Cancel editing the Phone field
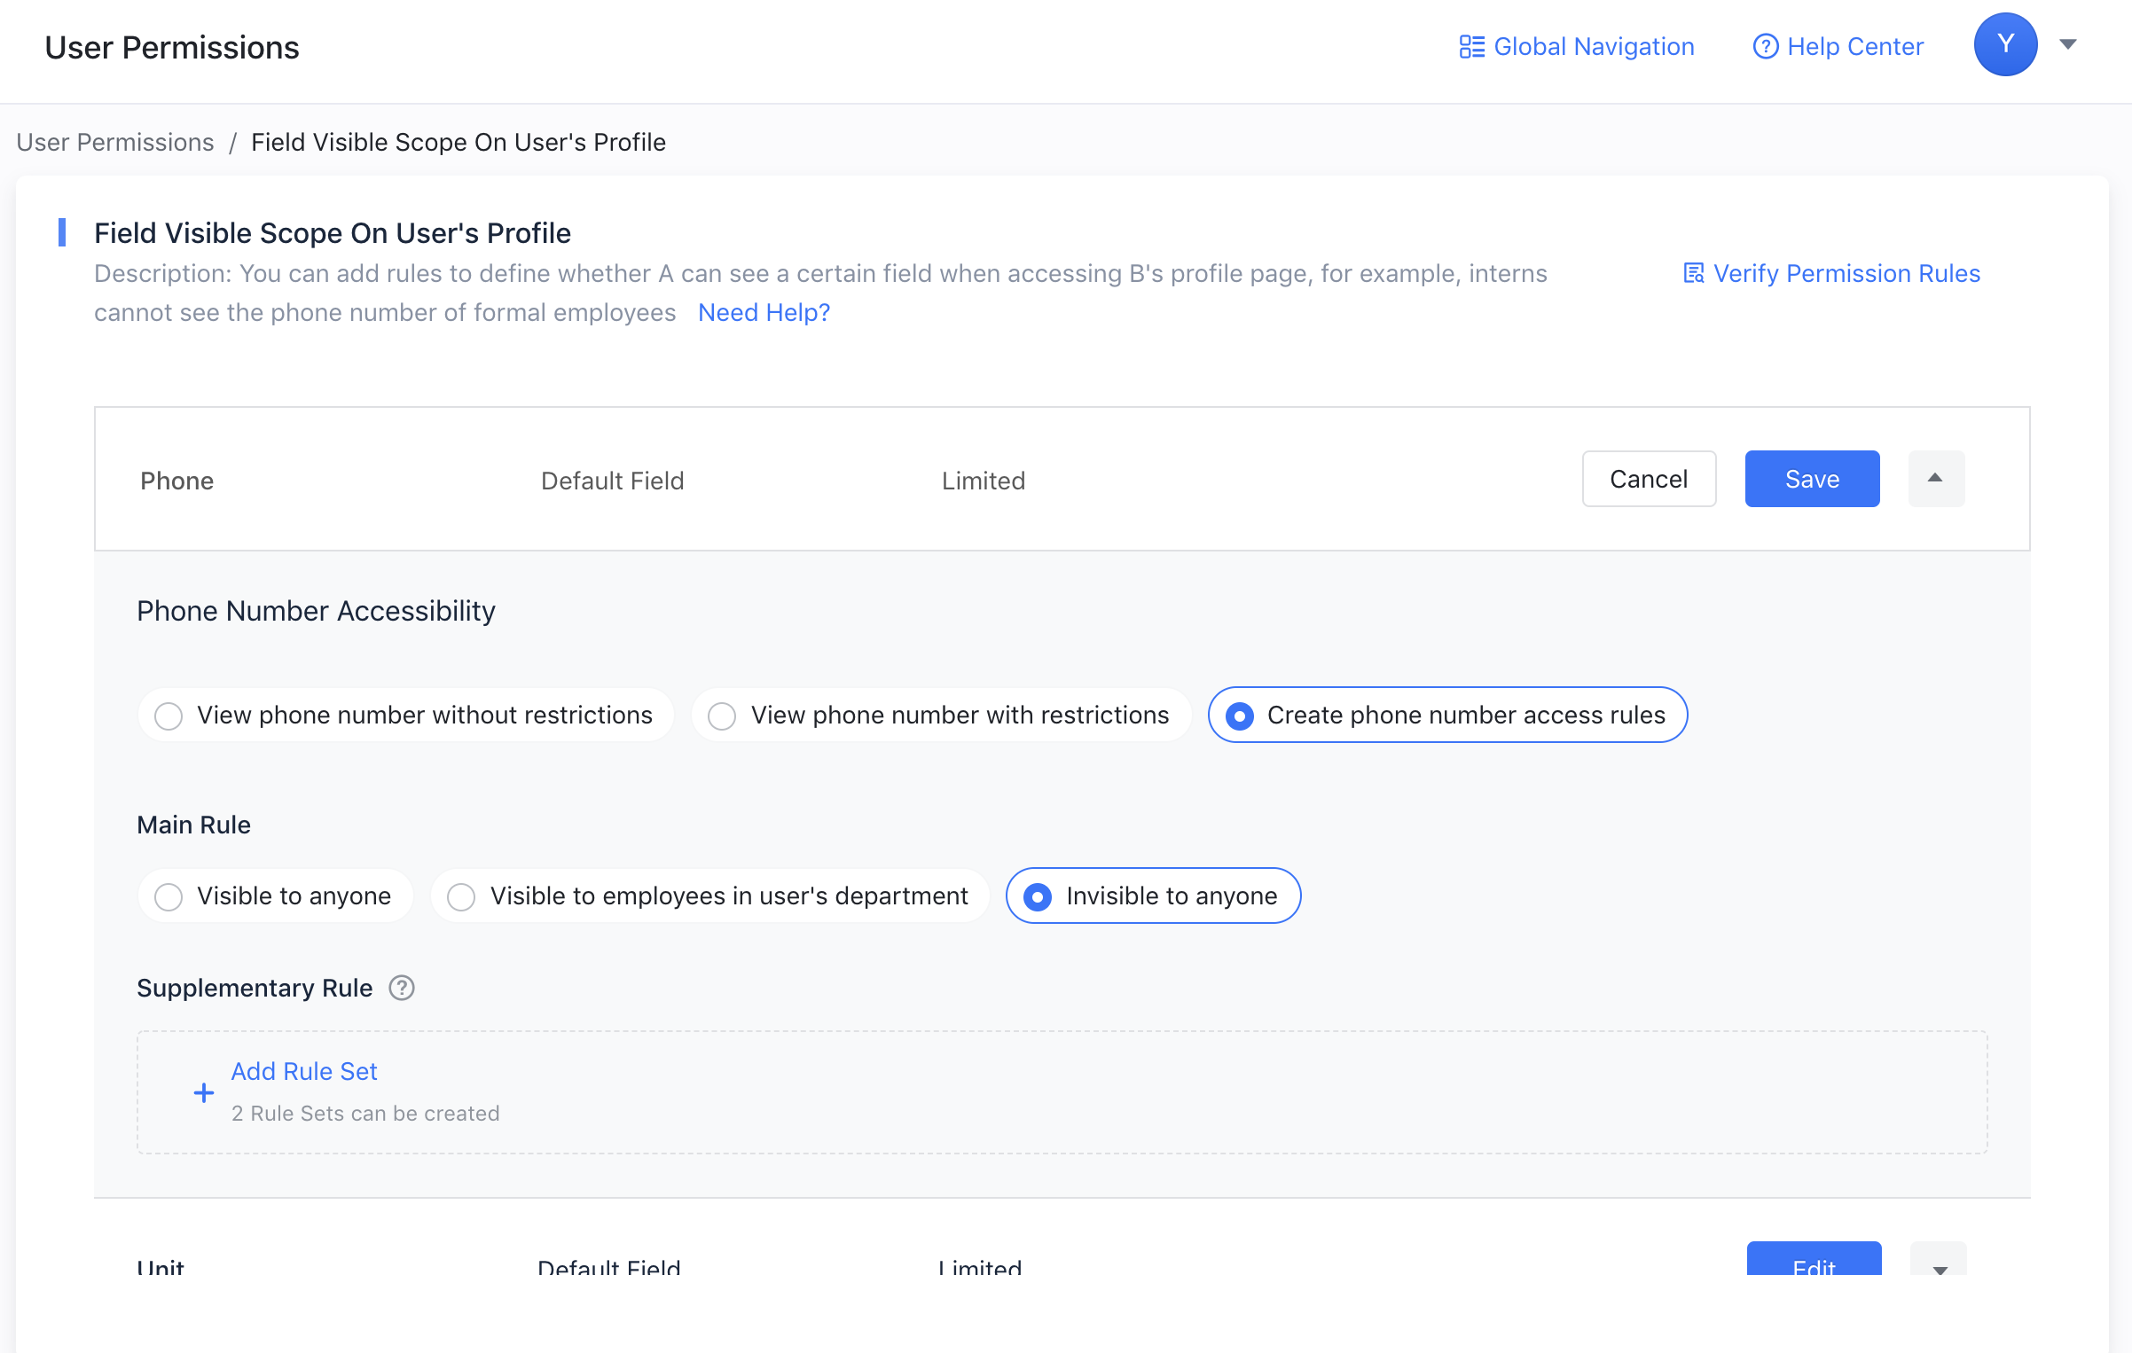This screenshot has height=1353, width=2132. point(1649,479)
